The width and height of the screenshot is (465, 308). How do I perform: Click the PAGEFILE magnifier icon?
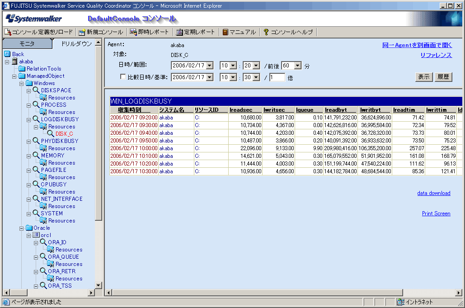[x=36, y=170]
